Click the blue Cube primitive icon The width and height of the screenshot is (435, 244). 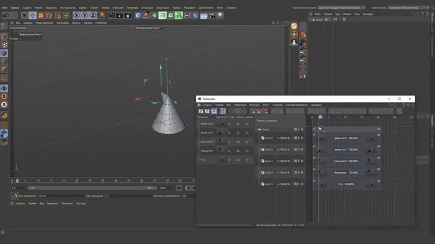point(138,16)
